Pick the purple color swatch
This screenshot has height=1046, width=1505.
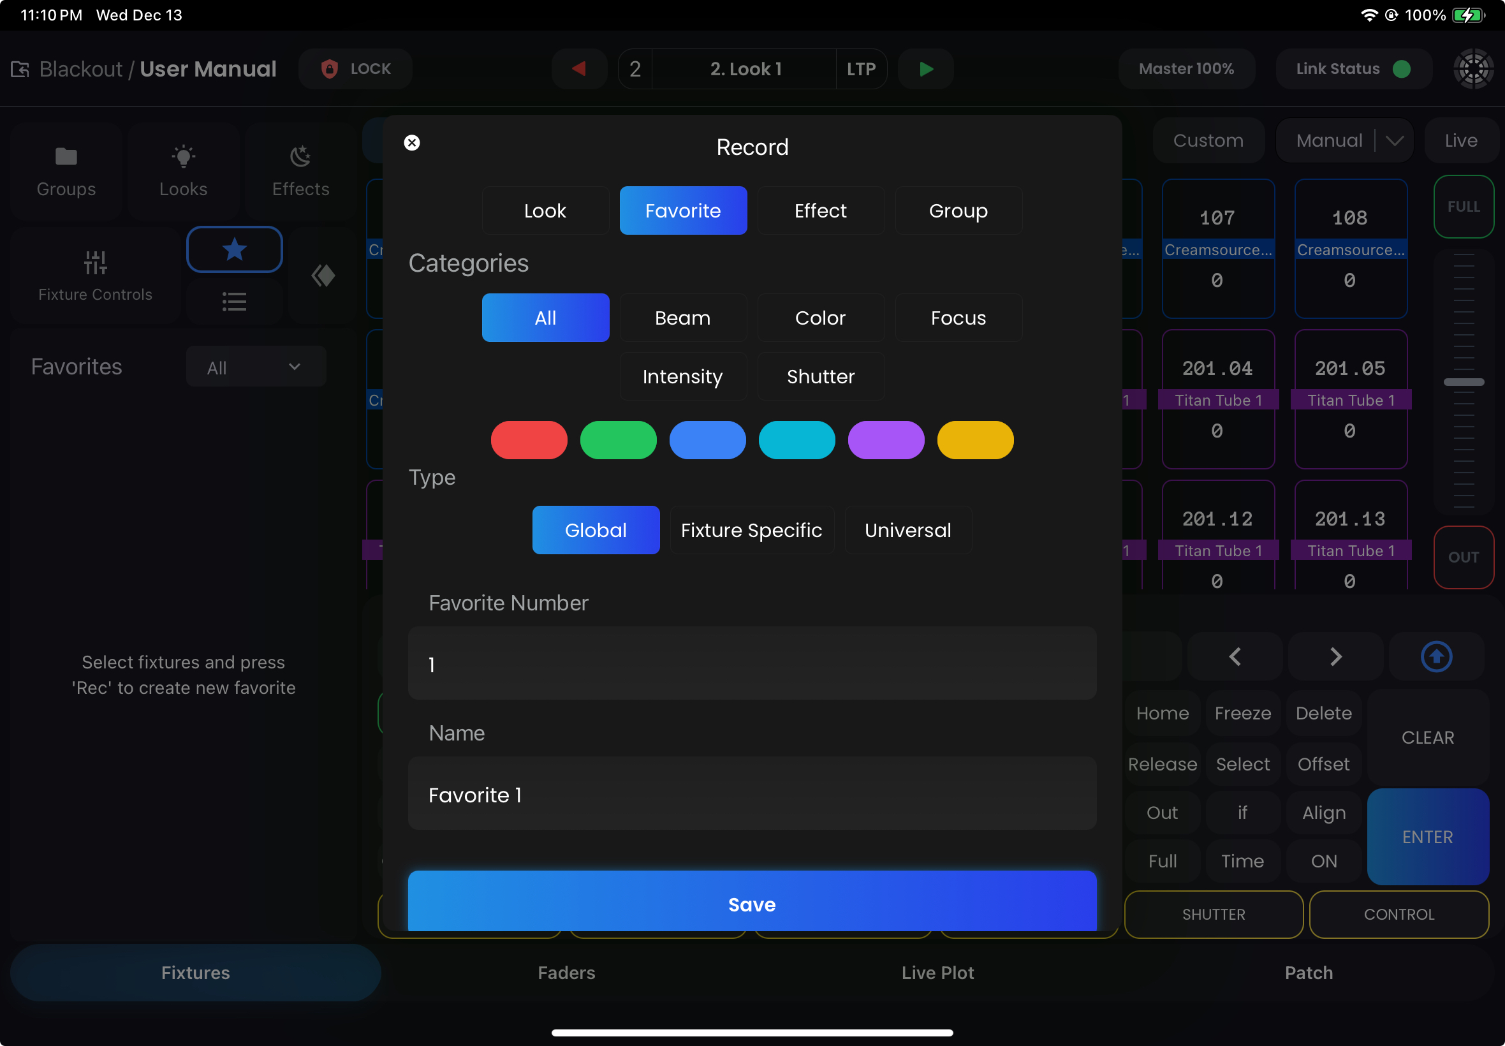point(886,439)
